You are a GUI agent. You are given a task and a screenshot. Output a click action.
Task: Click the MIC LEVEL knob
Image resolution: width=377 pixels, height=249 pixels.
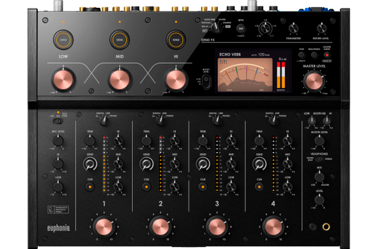(58, 141)
